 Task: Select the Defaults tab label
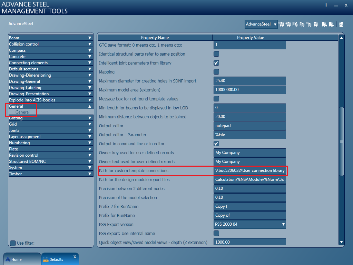[x=56, y=259]
